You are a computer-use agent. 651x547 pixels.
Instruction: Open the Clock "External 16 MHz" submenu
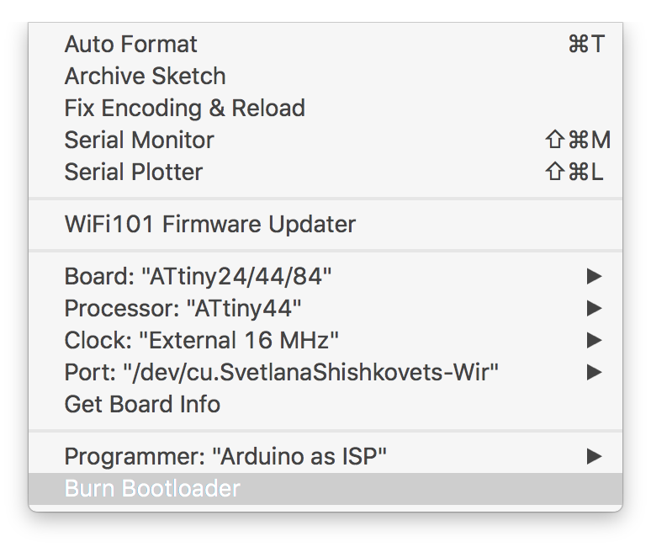(x=325, y=341)
